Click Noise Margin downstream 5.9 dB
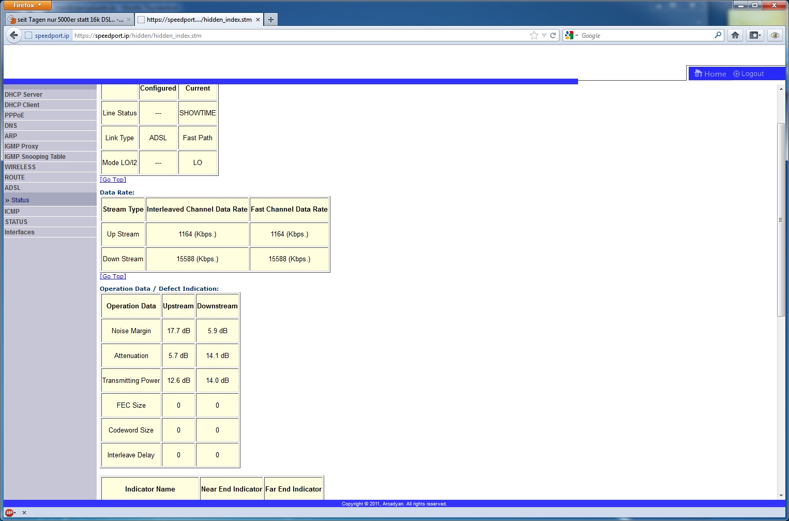 217,331
